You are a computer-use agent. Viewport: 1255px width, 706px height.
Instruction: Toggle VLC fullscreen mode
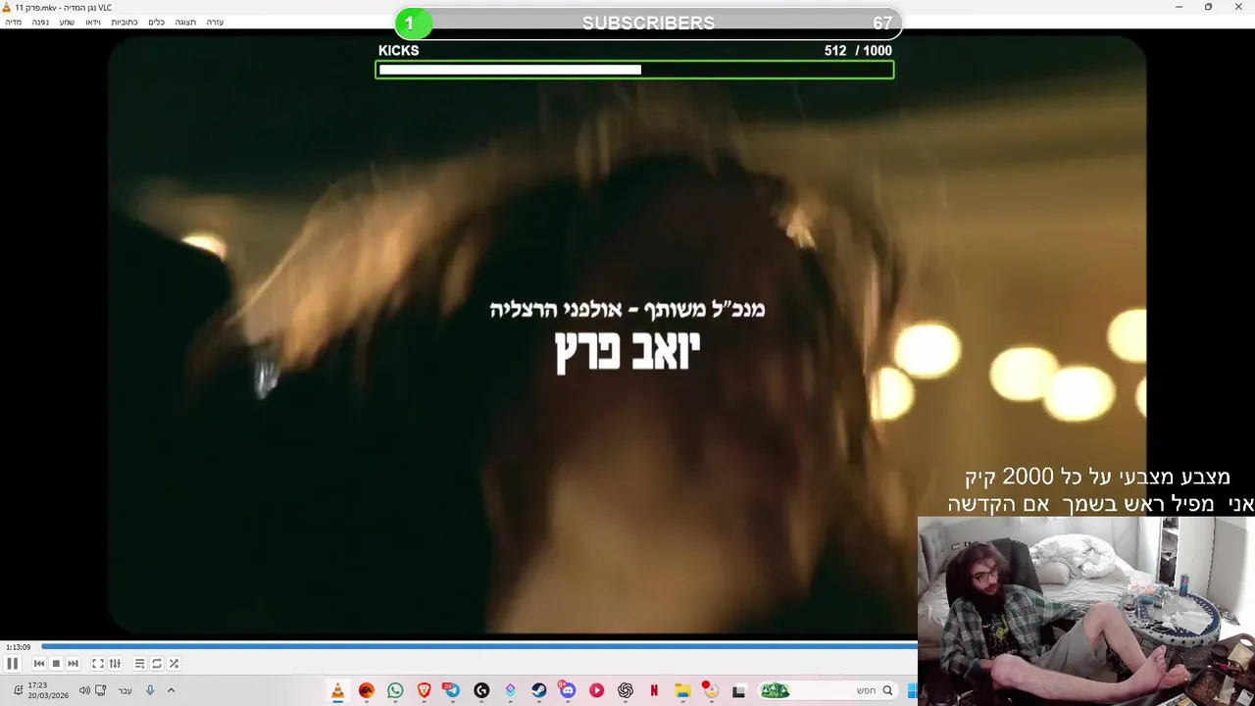(98, 664)
